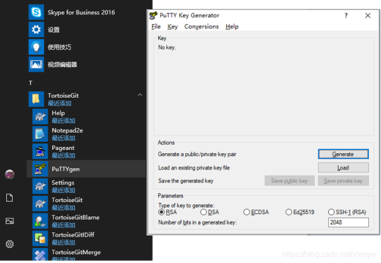Click the user account avatar

(x=10, y=174)
